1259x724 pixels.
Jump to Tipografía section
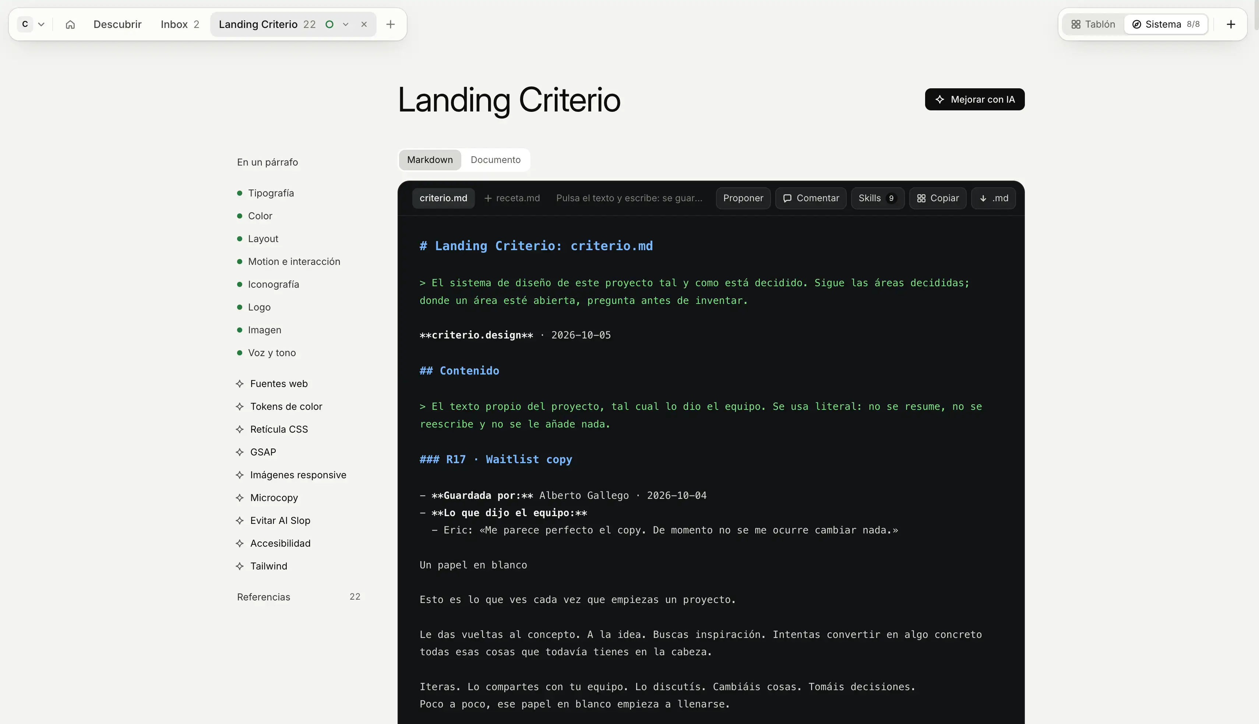(x=271, y=193)
